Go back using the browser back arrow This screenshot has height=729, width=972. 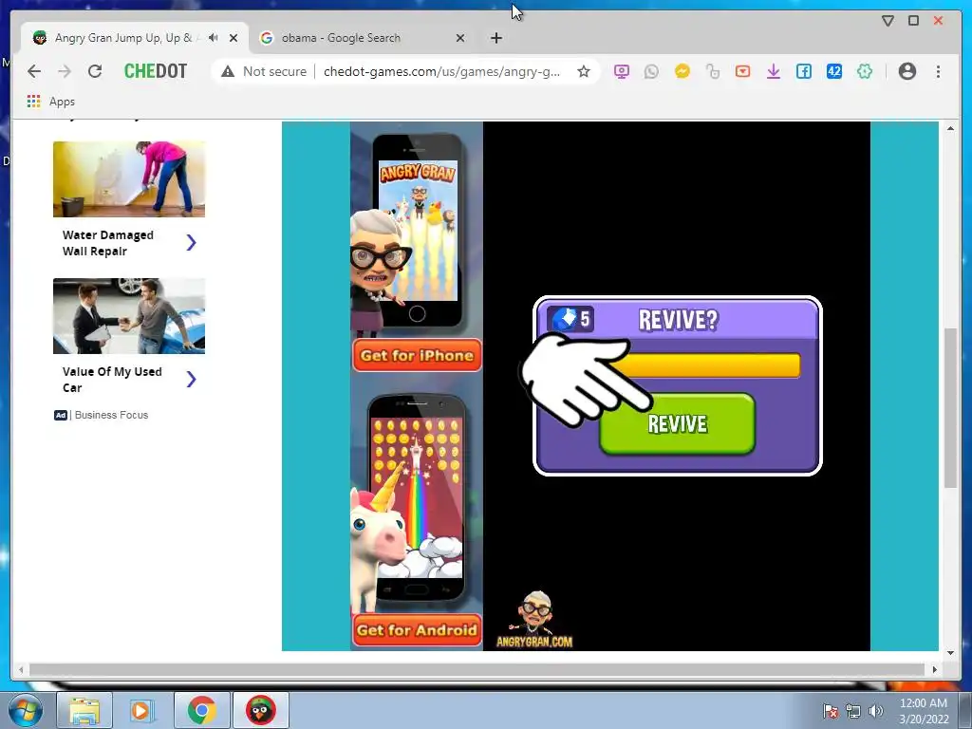click(x=34, y=71)
